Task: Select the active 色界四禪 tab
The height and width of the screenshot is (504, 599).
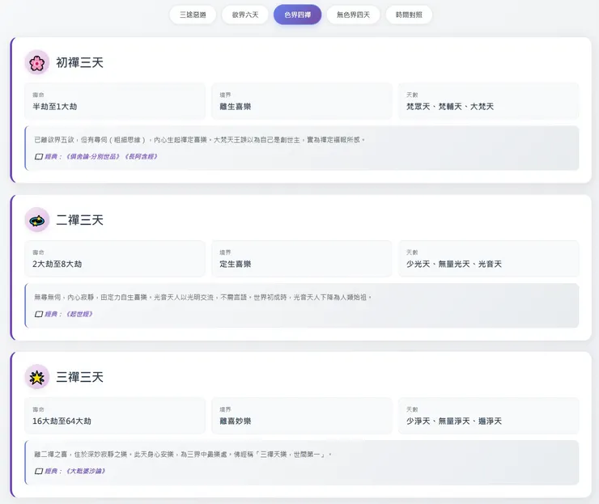Action: (298, 15)
